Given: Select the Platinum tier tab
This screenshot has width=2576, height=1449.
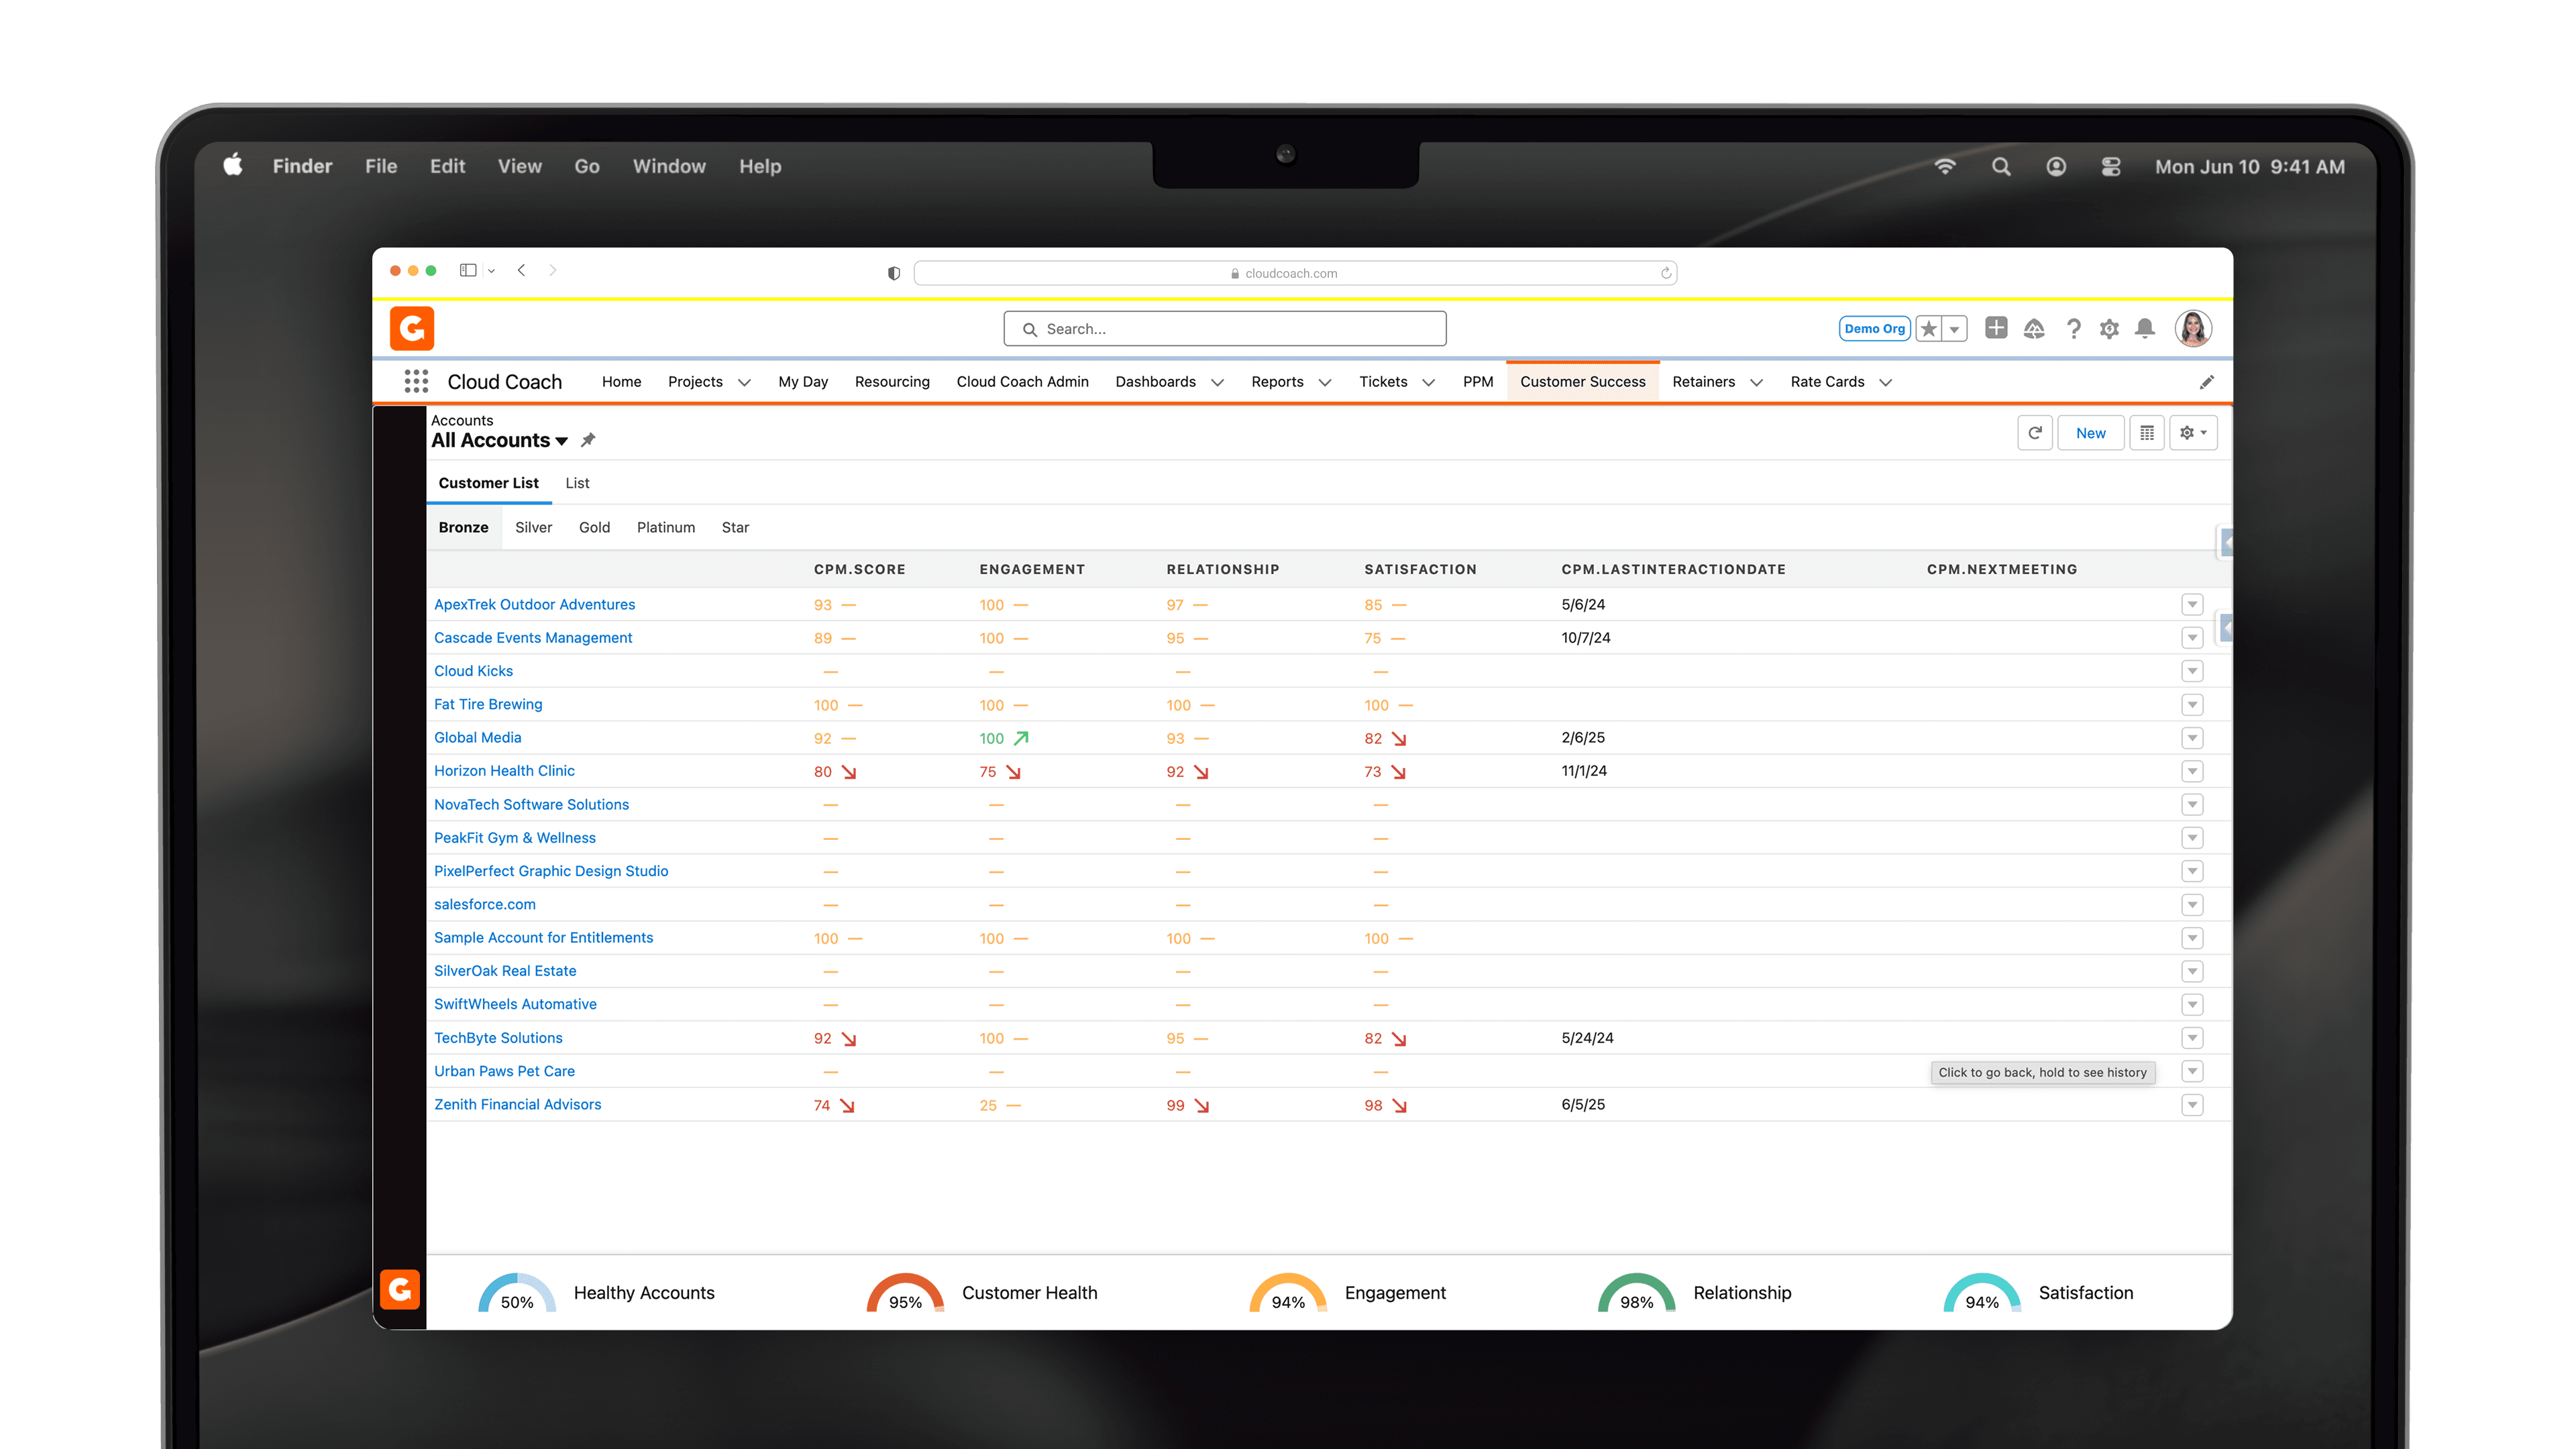Looking at the screenshot, I should [666, 527].
